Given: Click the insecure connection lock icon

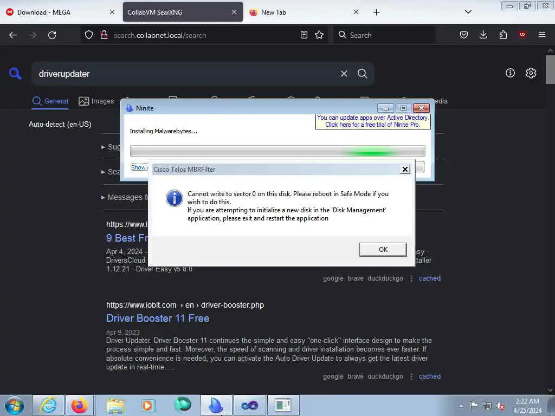Looking at the screenshot, I should coord(104,35).
